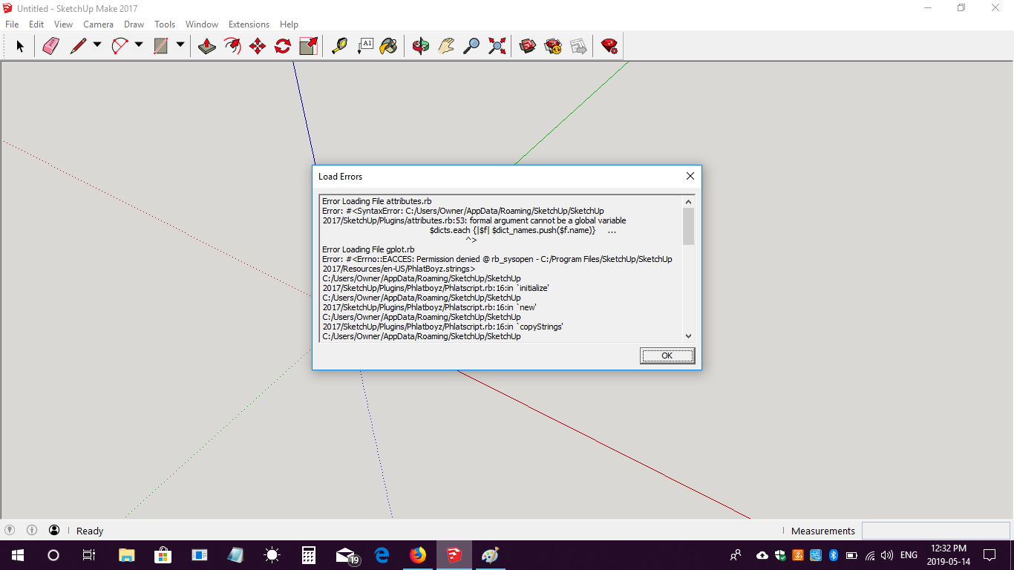
Task: Expand the pencil Line tool dropdown arrow
Action: pyautogui.click(x=97, y=45)
